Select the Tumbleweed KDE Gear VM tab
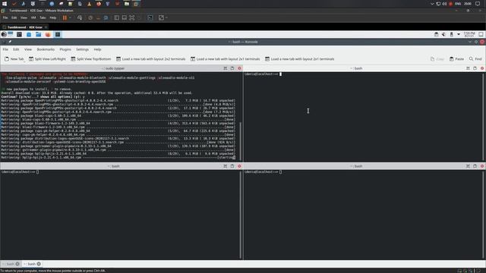Image resolution: width=486 pixels, height=273 pixels. [25, 27]
